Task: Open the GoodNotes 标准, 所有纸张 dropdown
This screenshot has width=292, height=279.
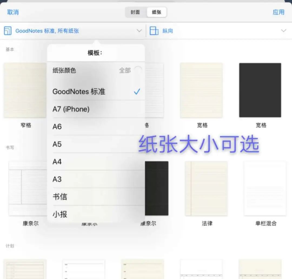Action: [73, 31]
